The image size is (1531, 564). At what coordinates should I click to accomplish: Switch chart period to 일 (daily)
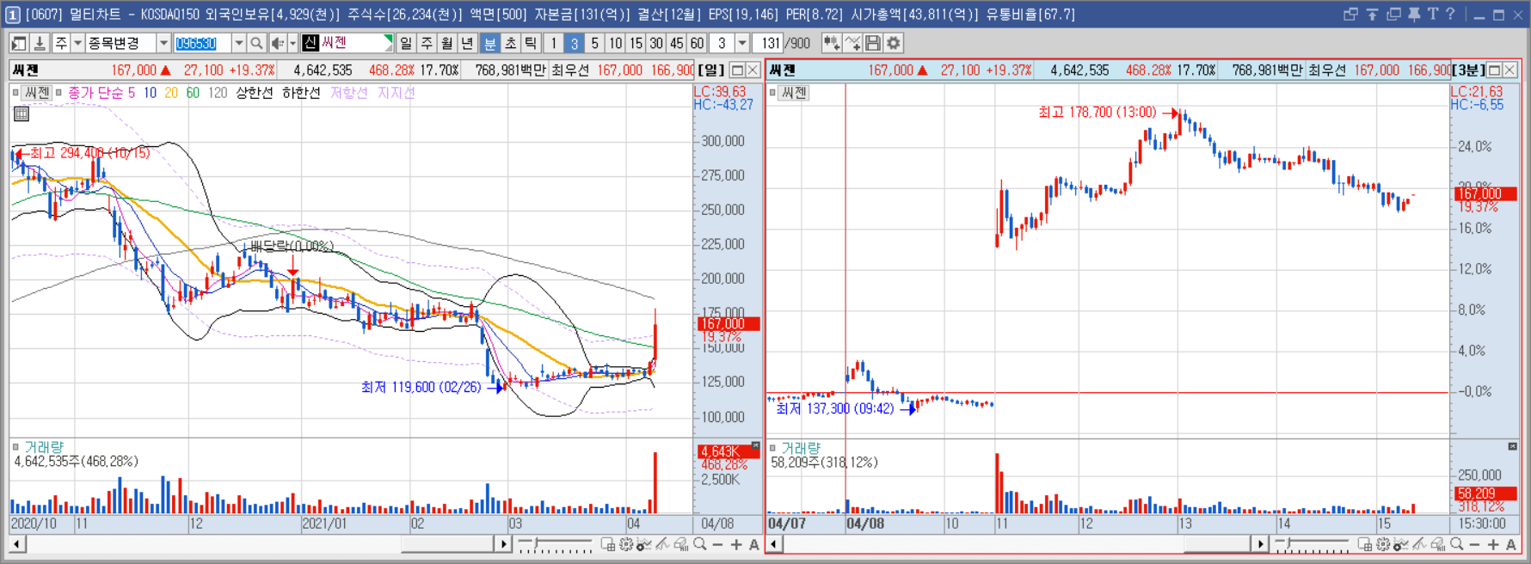point(406,43)
